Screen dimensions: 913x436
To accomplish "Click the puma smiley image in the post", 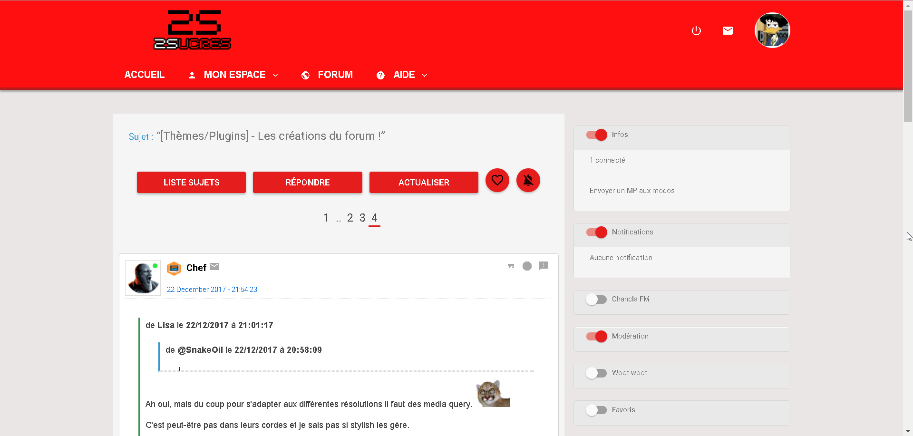I will coord(493,394).
